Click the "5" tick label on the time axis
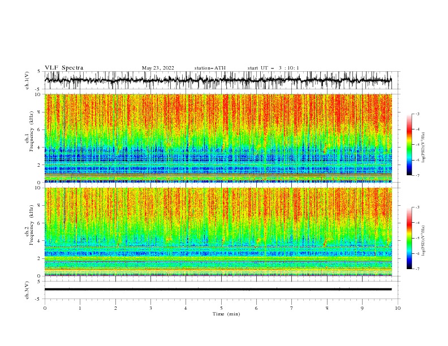Viewport: 448px width, 346px height. tap(221, 308)
